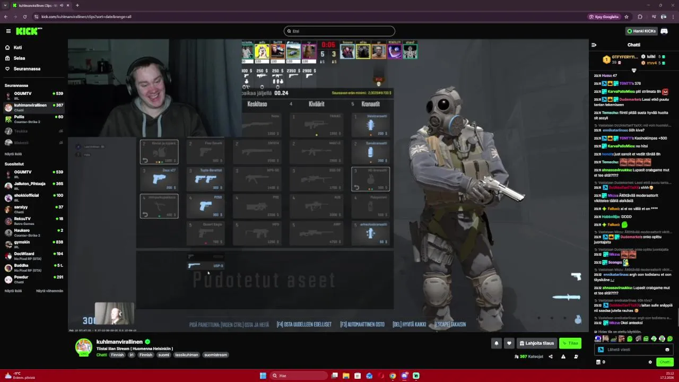Reload the page with browser refresh

(24, 16)
